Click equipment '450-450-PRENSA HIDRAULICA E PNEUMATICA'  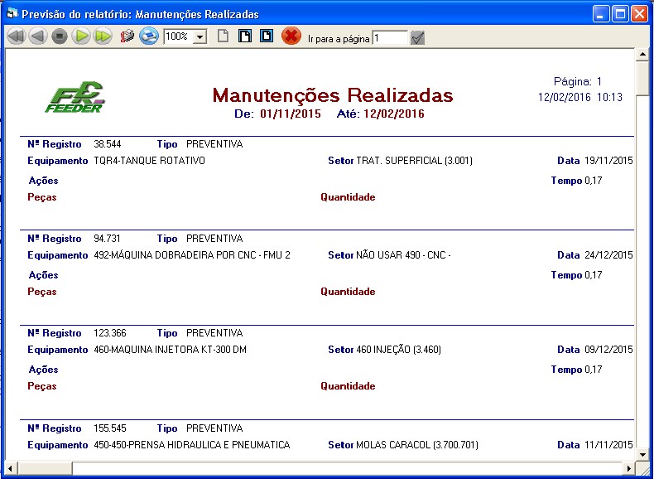coord(192,445)
